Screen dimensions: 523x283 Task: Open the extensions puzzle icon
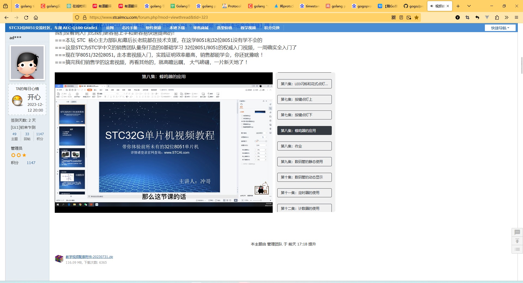[497, 17]
